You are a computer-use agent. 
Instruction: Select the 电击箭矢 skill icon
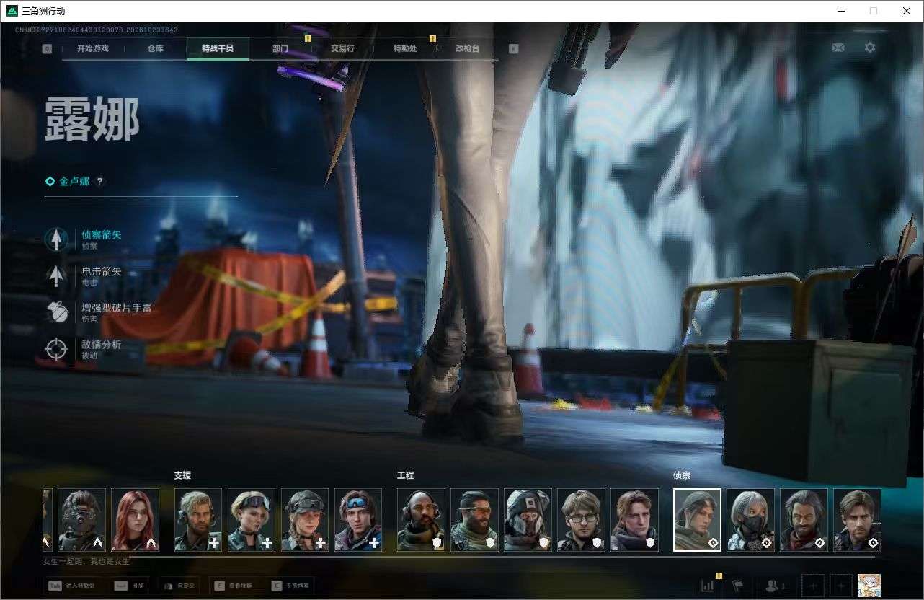[x=56, y=275]
